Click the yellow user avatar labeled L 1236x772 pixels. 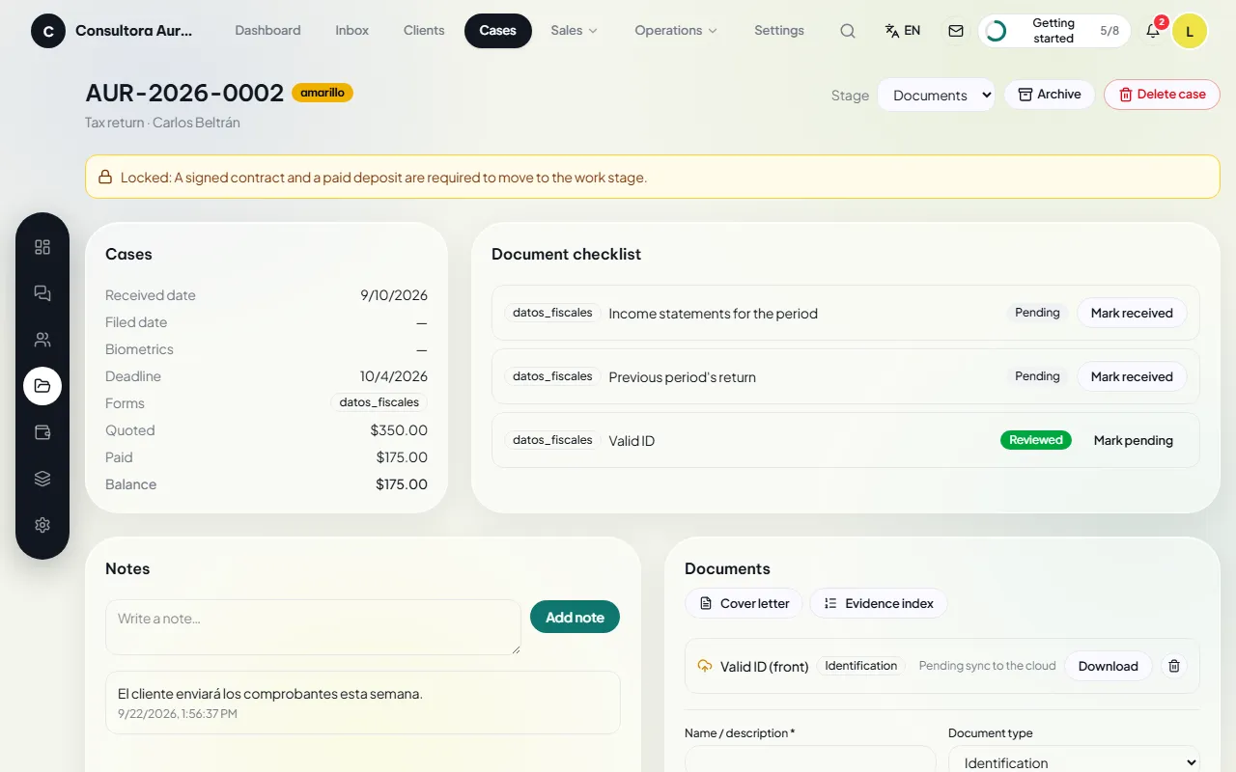click(x=1190, y=31)
